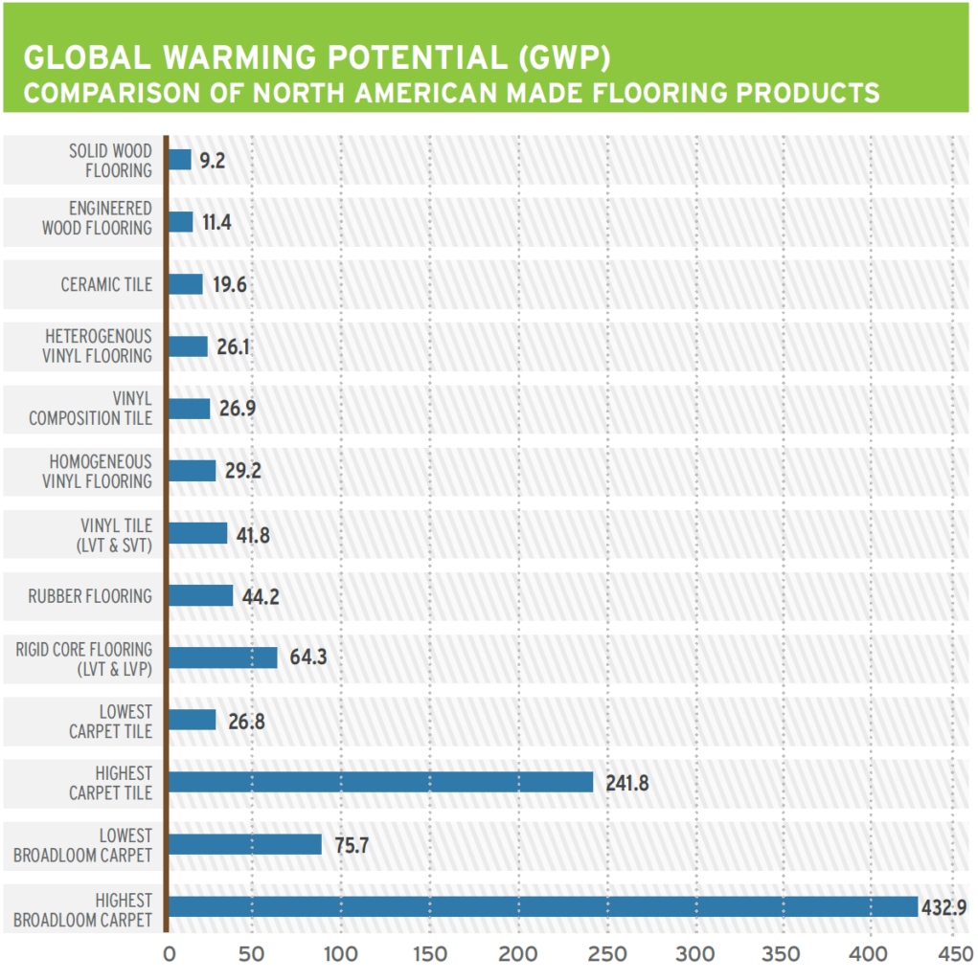Select the 'Ceramic Tile' label

[106, 284]
